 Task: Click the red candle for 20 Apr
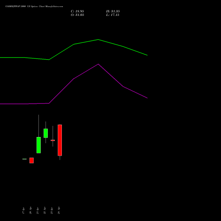31,160
